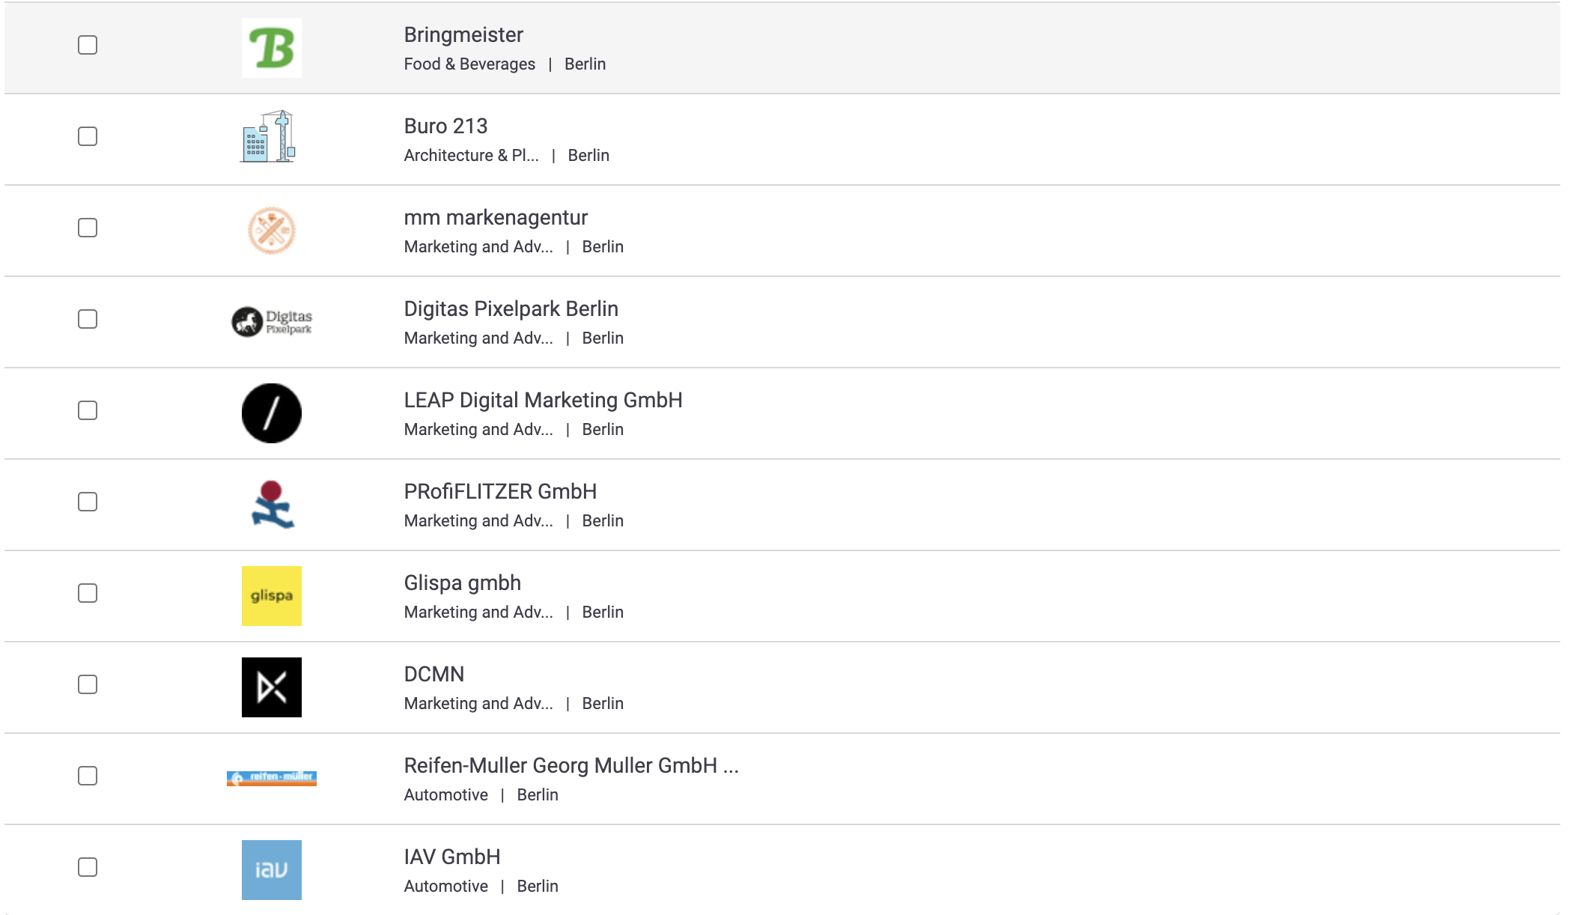
Task: Click Marketing and Adv... under LEAP Digital
Action: coord(478,430)
